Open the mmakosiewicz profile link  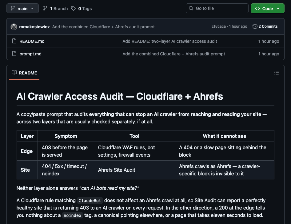pyautogui.click(x=34, y=27)
